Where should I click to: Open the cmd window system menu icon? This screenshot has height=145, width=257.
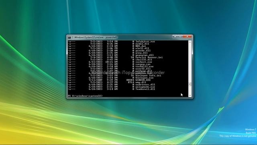(69, 37)
